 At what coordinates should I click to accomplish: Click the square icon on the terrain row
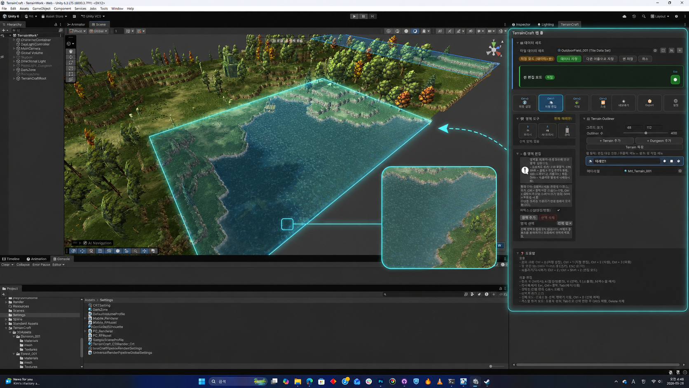pyautogui.click(x=671, y=161)
